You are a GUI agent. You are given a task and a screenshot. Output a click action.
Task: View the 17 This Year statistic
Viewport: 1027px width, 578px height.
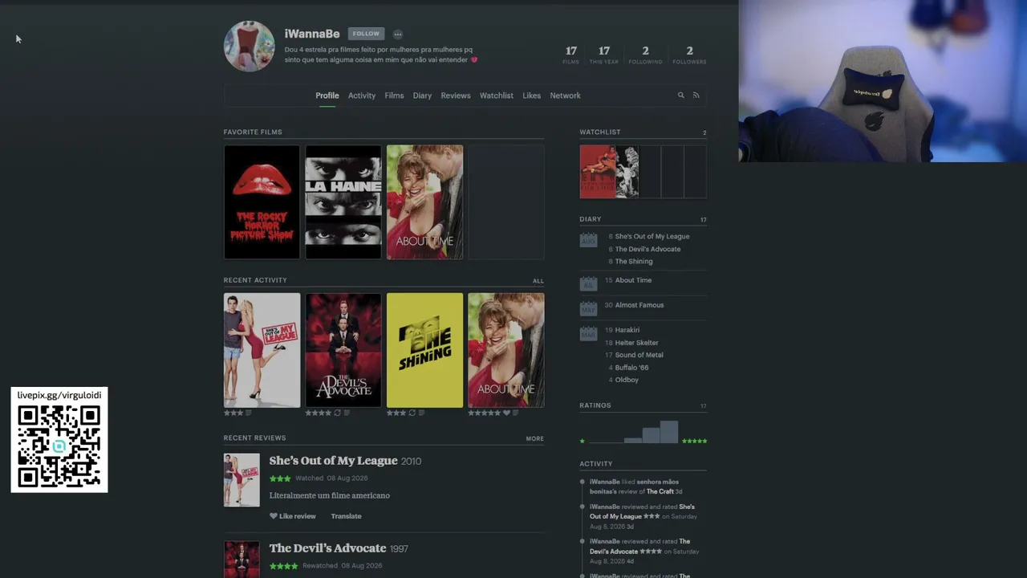click(604, 55)
